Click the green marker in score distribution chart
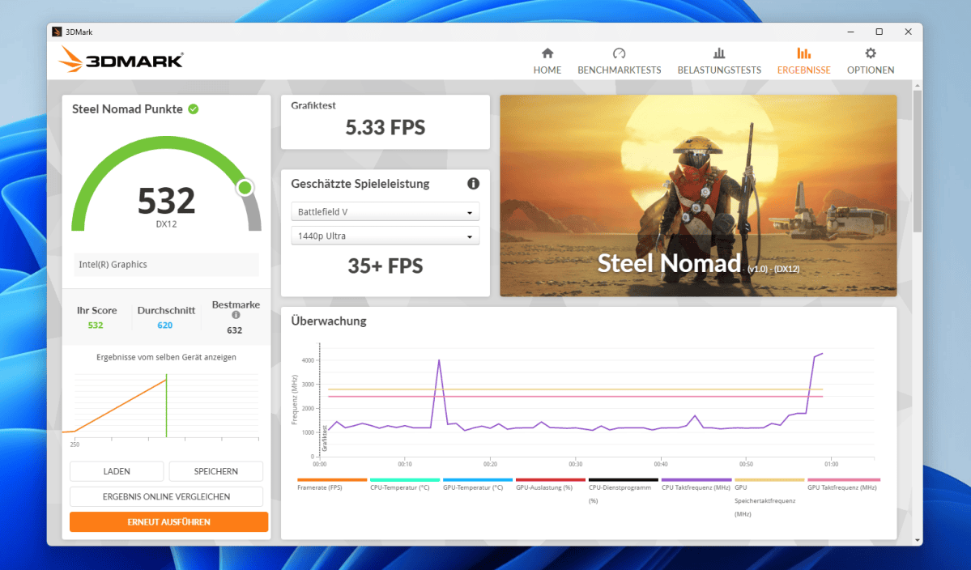The image size is (971, 570). coord(167,406)
